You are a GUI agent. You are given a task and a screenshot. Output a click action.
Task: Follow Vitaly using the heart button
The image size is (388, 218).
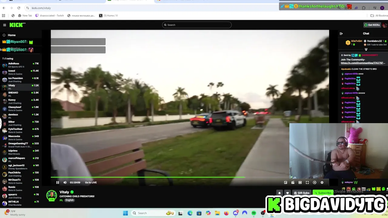coord(287,193)
